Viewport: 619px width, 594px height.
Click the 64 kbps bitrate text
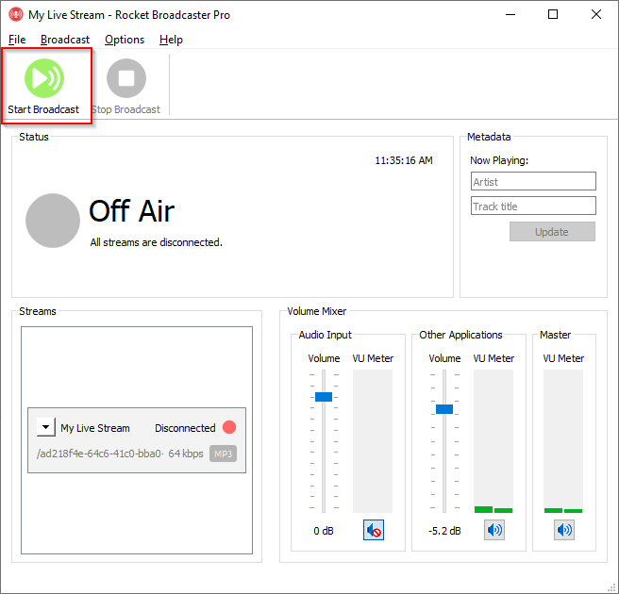click(186, 454)
